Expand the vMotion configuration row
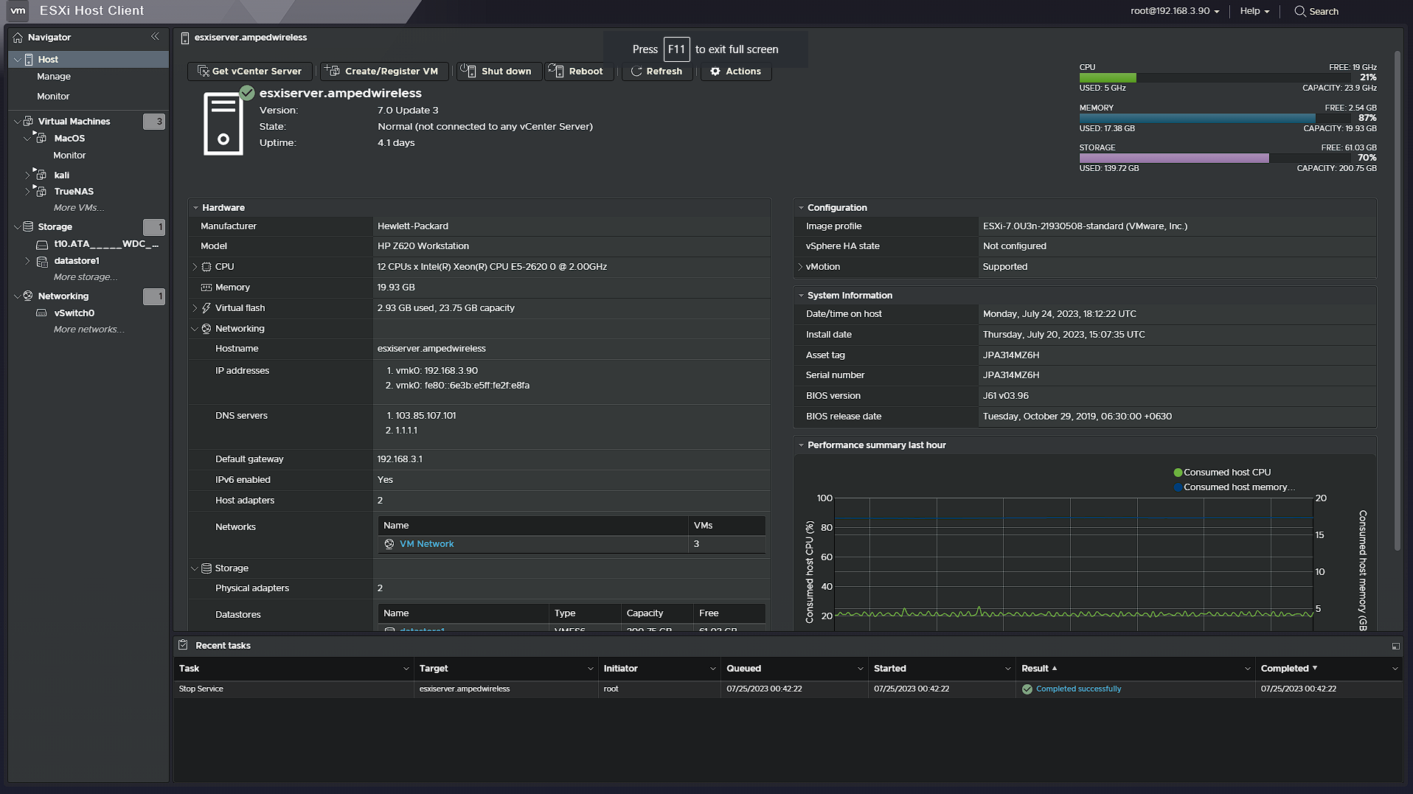The height and width of the screenshot is (794, 1413). pyautogui.click(x=800, y=267)
